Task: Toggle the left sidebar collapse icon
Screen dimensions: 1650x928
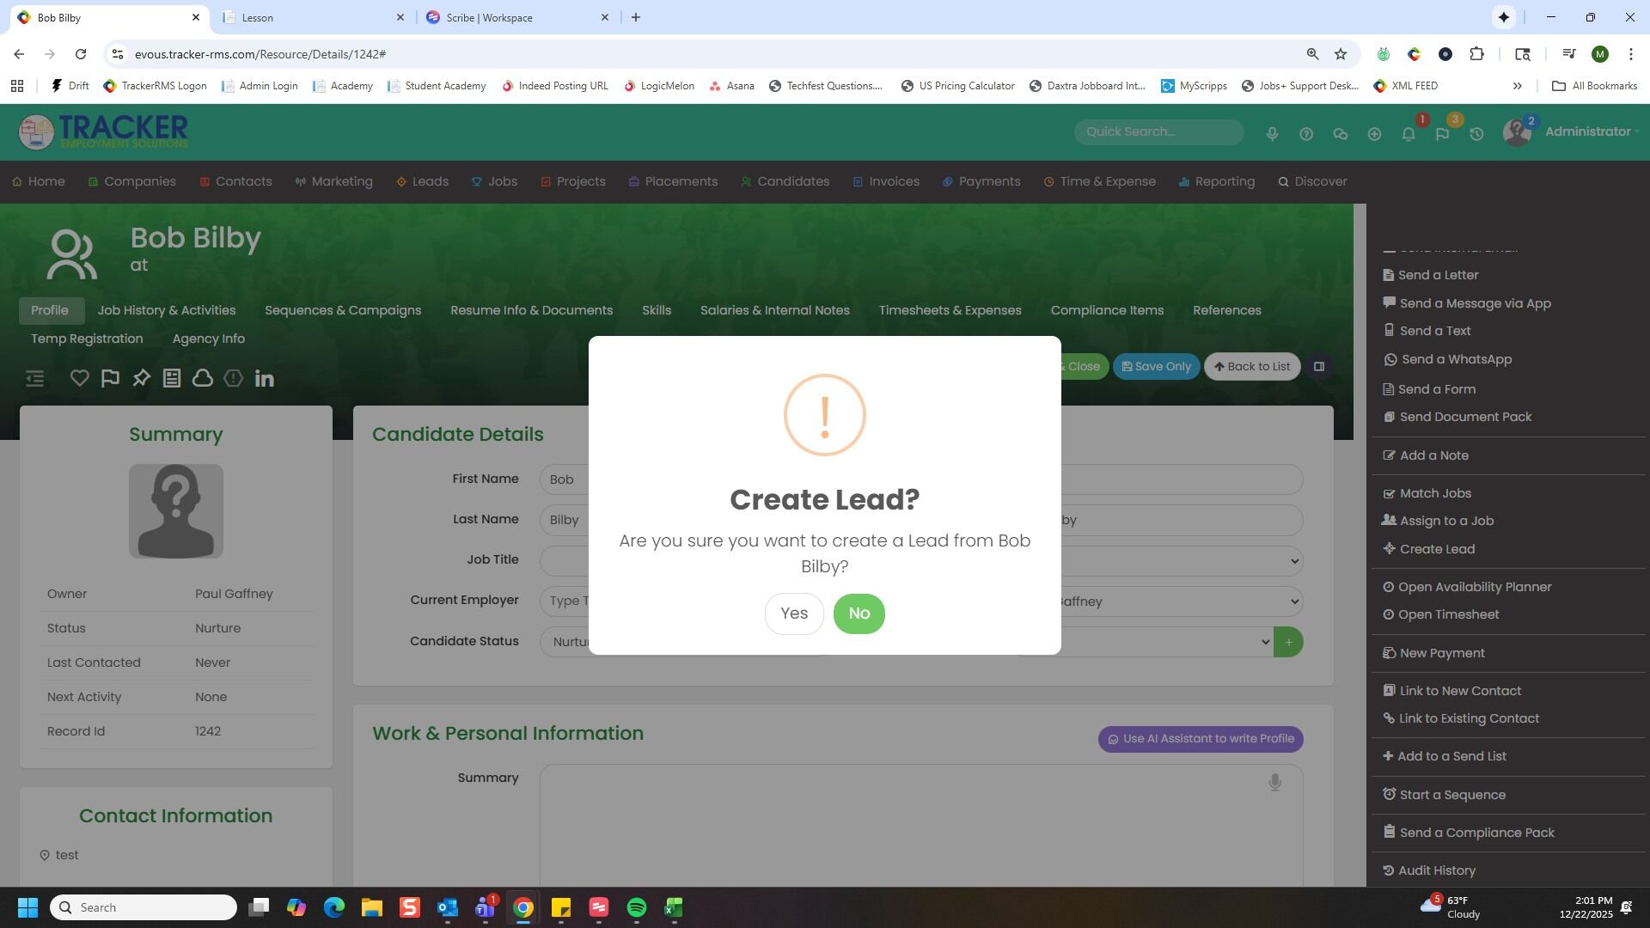Action: (35, 378)
